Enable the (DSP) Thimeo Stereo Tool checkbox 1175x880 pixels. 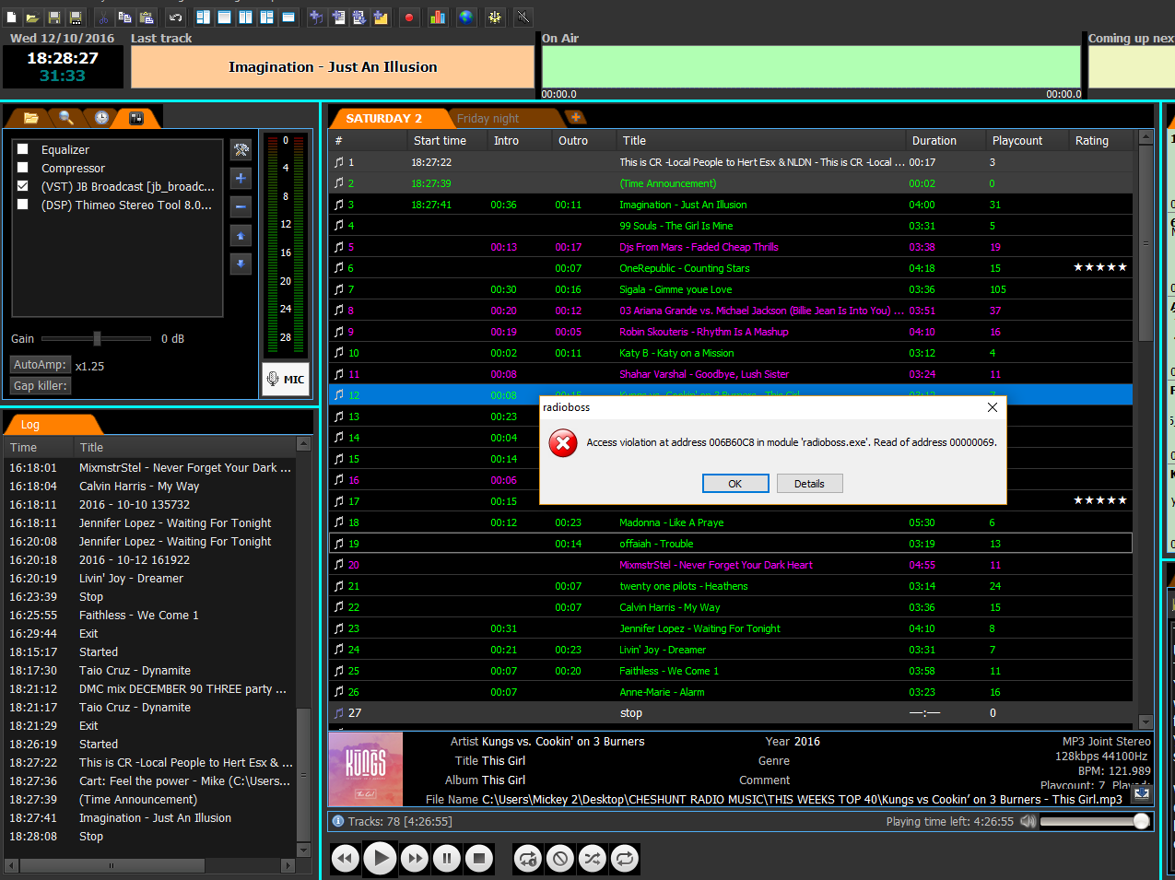pyautogui.click(x=23, y=205)
